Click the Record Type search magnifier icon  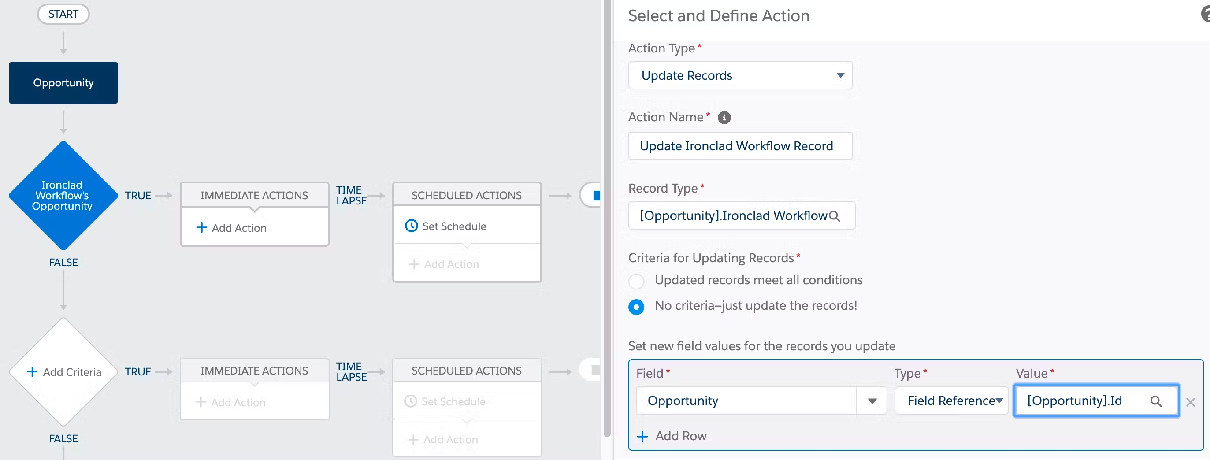tap(834, 215)
